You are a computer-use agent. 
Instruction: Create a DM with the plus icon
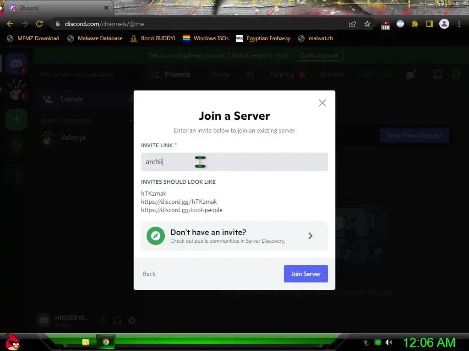click(x=131, y=121)
